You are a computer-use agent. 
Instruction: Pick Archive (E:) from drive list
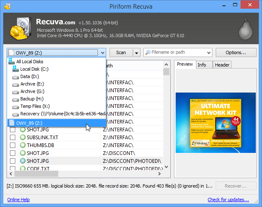57,84
